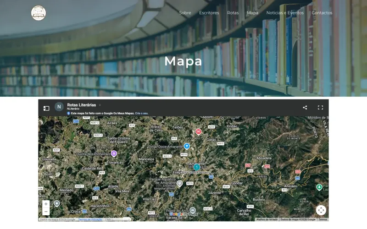Click the Recezinhos place label
The height and width of the screenshot is (229, 367).
pos(100,206)
